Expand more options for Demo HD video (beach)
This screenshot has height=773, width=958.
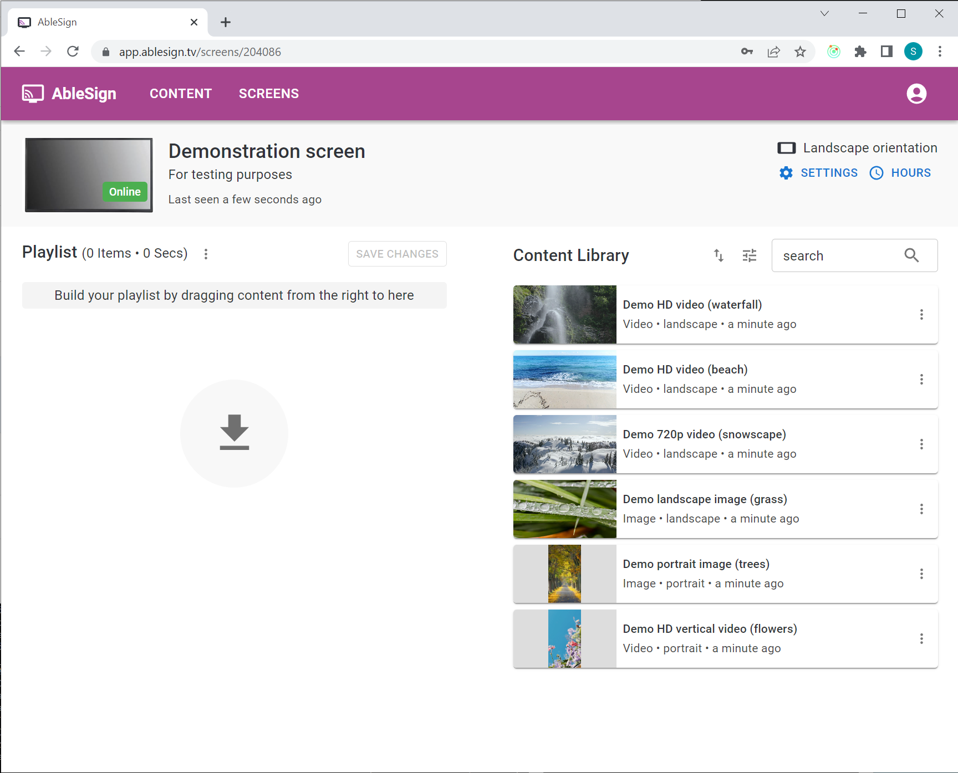coord(921,380)
